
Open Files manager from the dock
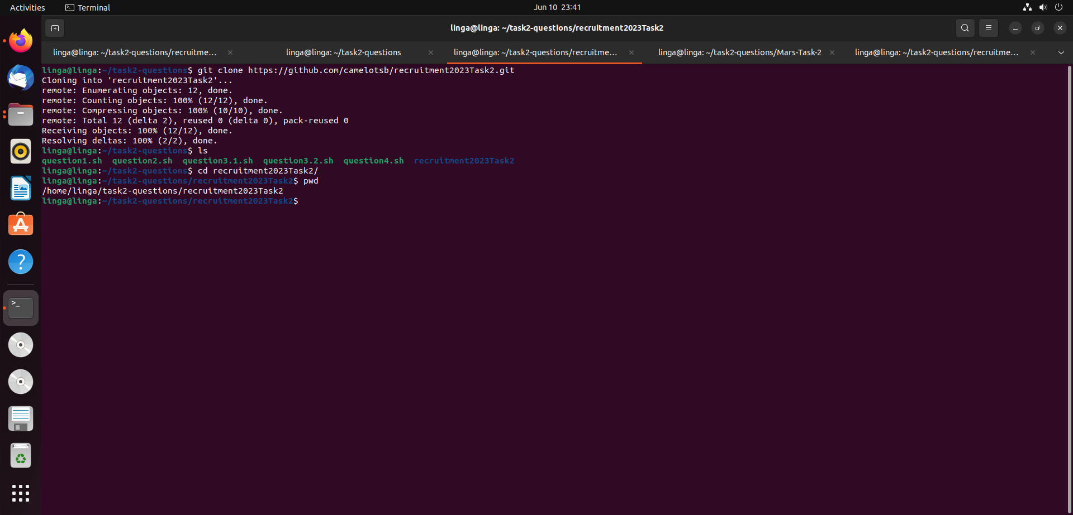click(21, 114)
